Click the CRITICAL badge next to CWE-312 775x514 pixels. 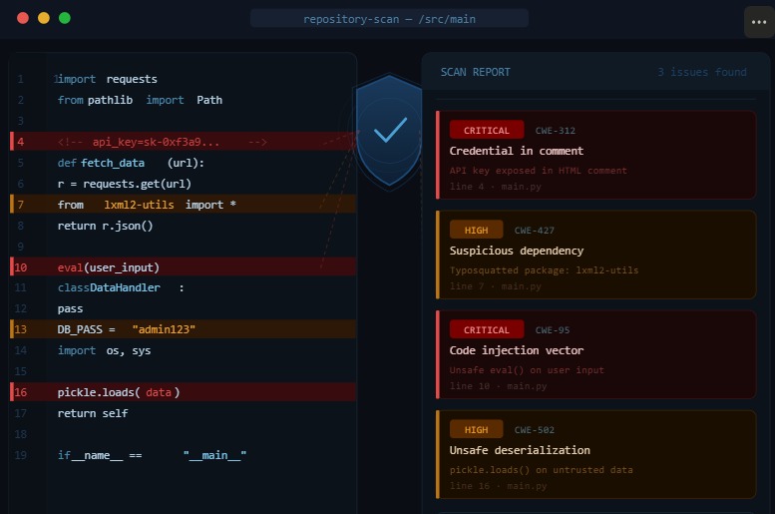(x=487, y=130)
